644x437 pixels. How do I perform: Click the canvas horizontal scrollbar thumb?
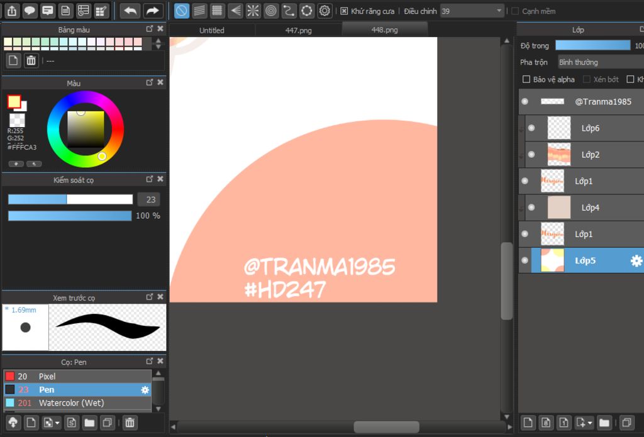[x=387, y=427]
